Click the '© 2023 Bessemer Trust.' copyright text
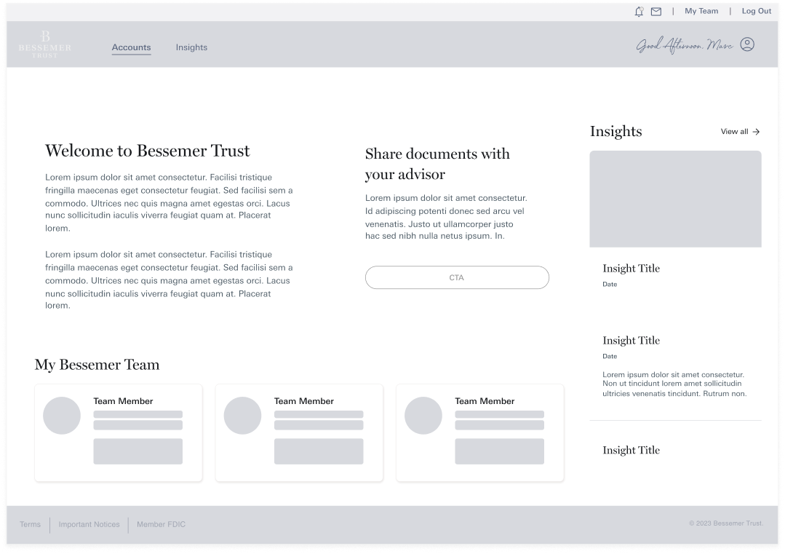The height and width of the screenshot is (554, 785). [726, 523]
